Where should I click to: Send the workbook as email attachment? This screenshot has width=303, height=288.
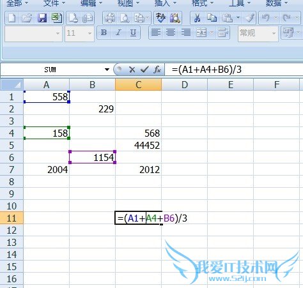pos(88,18)
